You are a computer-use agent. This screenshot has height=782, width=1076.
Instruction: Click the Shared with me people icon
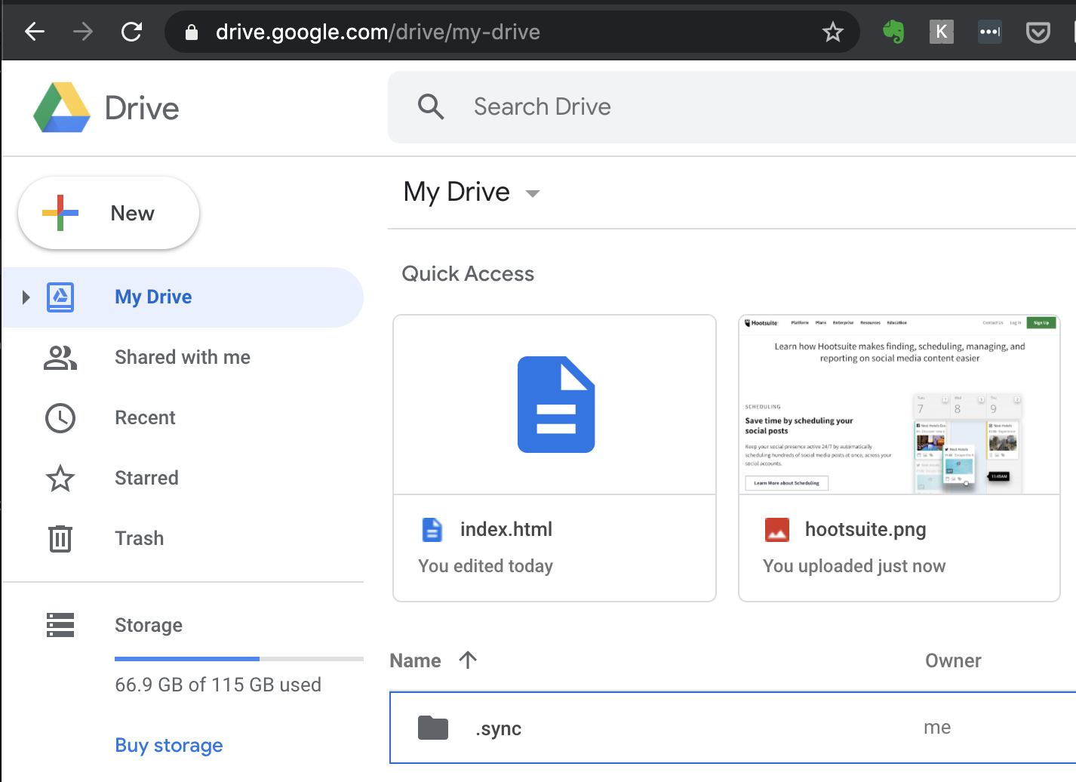click(60, 357)
